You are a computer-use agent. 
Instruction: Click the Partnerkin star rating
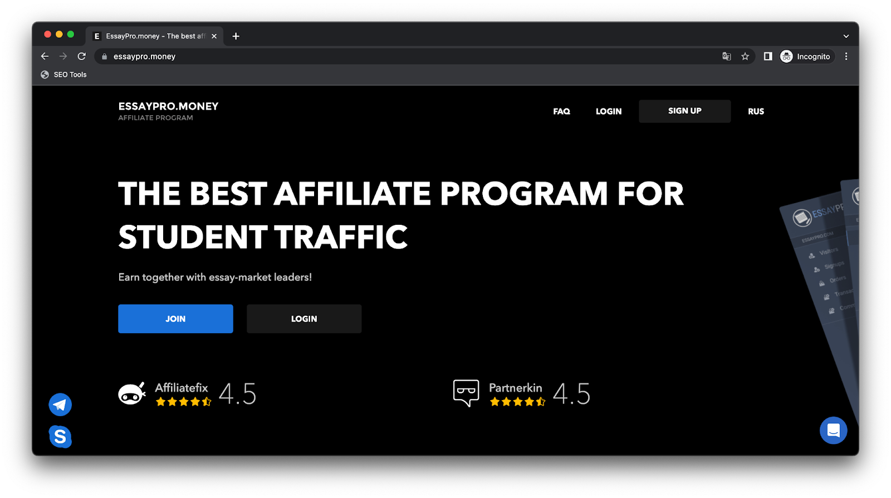click(517, 402)
